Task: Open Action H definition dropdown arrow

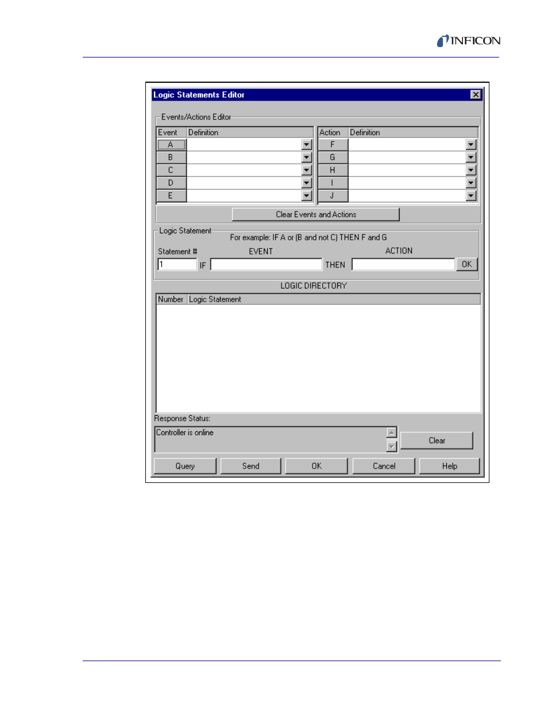Action: pyautogui.click(x=471, y=170)
